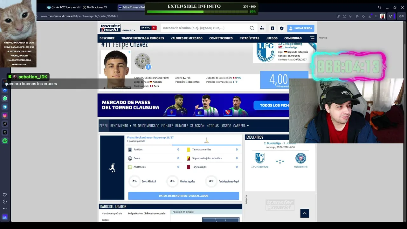Screen dimensions: 407x229
Task: Open X (Twitter) in the browser sidebar
Action: tap(5, 132)
